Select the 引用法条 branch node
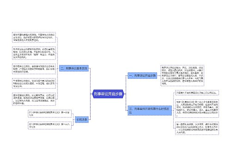Viewport: 231px width, 167px height. pos(82,120)
